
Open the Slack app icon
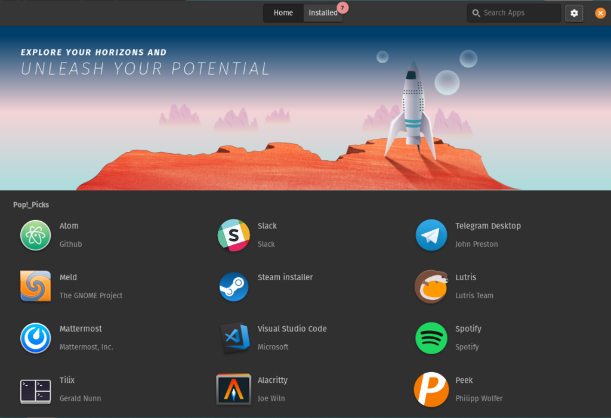[233, 235]
